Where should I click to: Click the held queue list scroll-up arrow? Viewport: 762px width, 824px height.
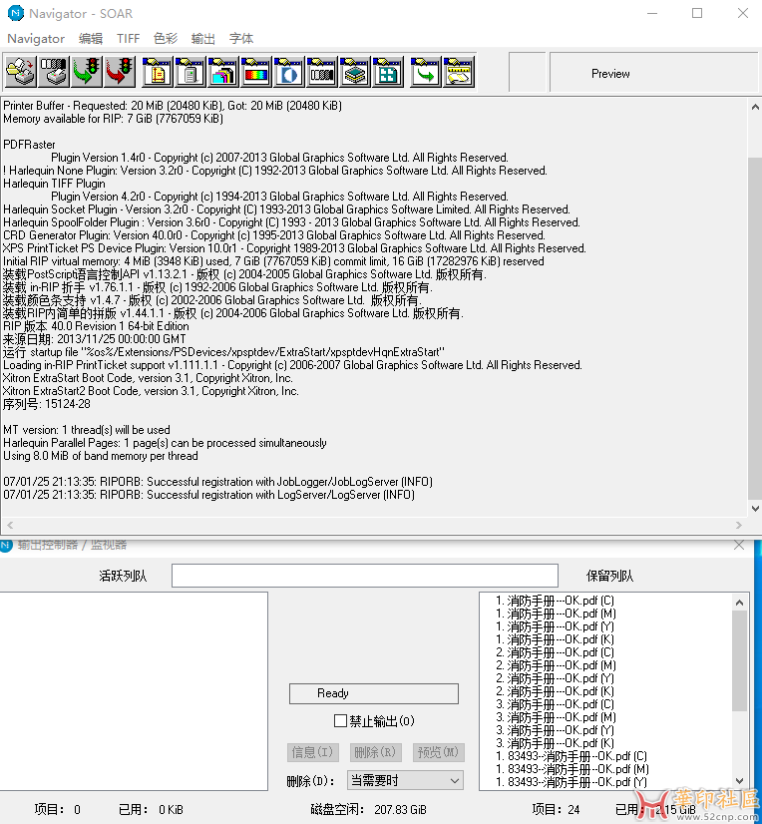point(739,603)
